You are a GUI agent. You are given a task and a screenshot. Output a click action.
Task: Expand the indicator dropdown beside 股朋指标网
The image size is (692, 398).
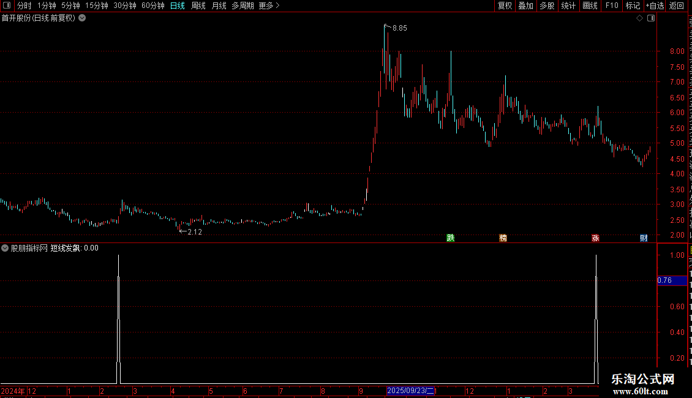coord(5,248)
